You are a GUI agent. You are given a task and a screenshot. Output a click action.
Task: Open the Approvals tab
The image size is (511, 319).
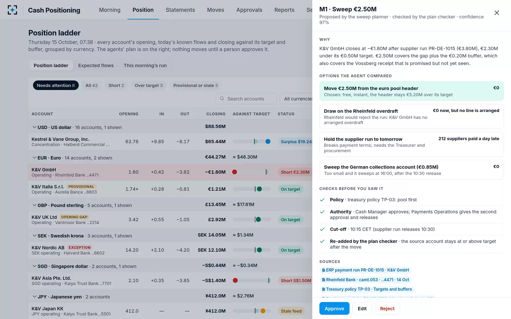coord(249,10)
